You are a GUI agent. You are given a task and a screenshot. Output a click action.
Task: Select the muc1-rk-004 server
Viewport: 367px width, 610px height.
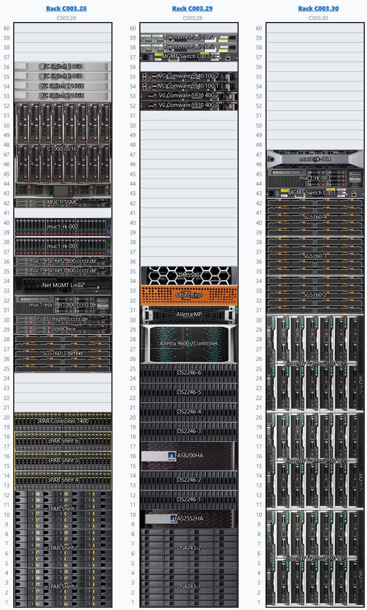click(315, 159)
